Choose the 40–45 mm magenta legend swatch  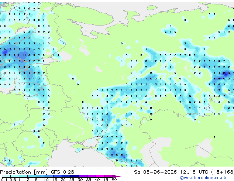click(100, 176)
